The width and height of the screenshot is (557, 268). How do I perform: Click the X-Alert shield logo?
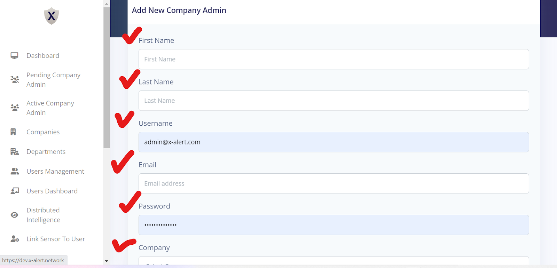tap(52, 16)
